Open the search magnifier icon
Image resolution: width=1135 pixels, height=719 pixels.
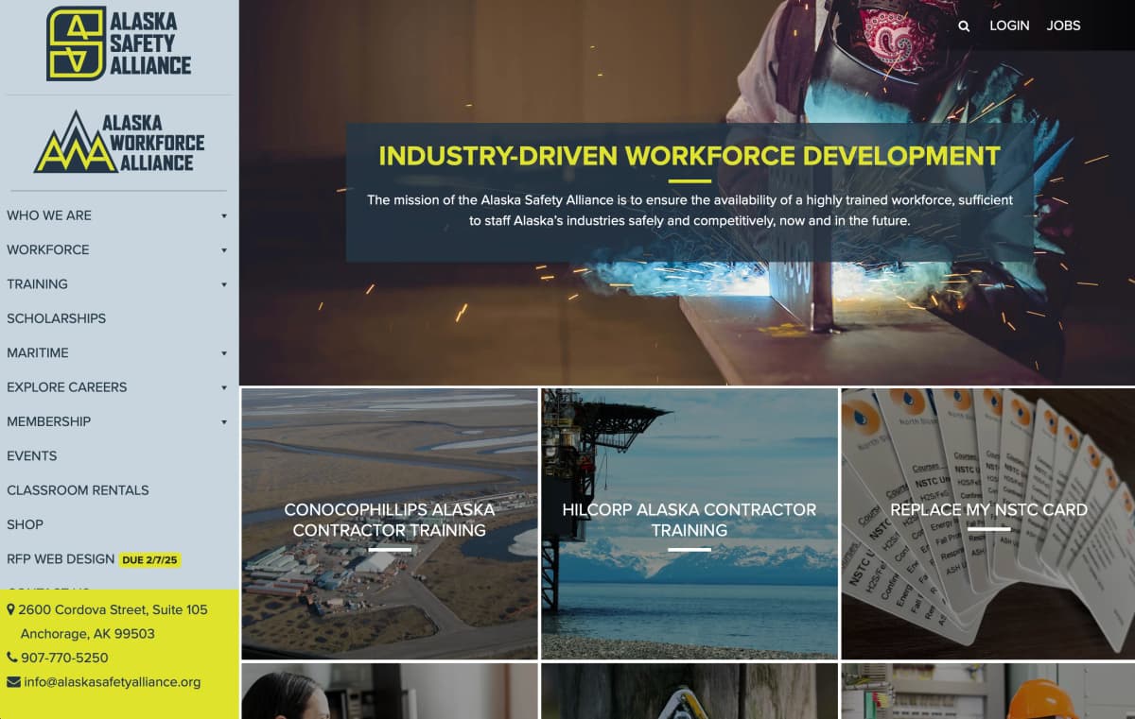point(964,26)
